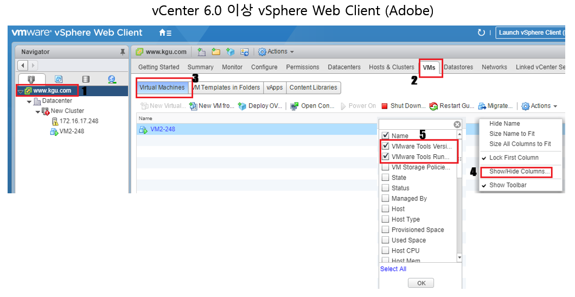This screenshot has width=575, height=297.
Task: Click Power On toolbar item
Action: pyautogui.click(x=358, y=106)
